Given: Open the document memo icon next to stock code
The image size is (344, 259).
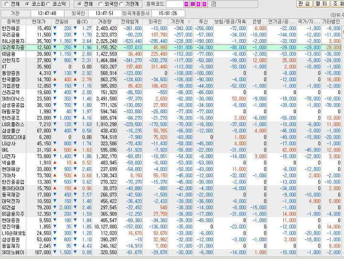Looking at the screenshot, I should tap(214, 4).
